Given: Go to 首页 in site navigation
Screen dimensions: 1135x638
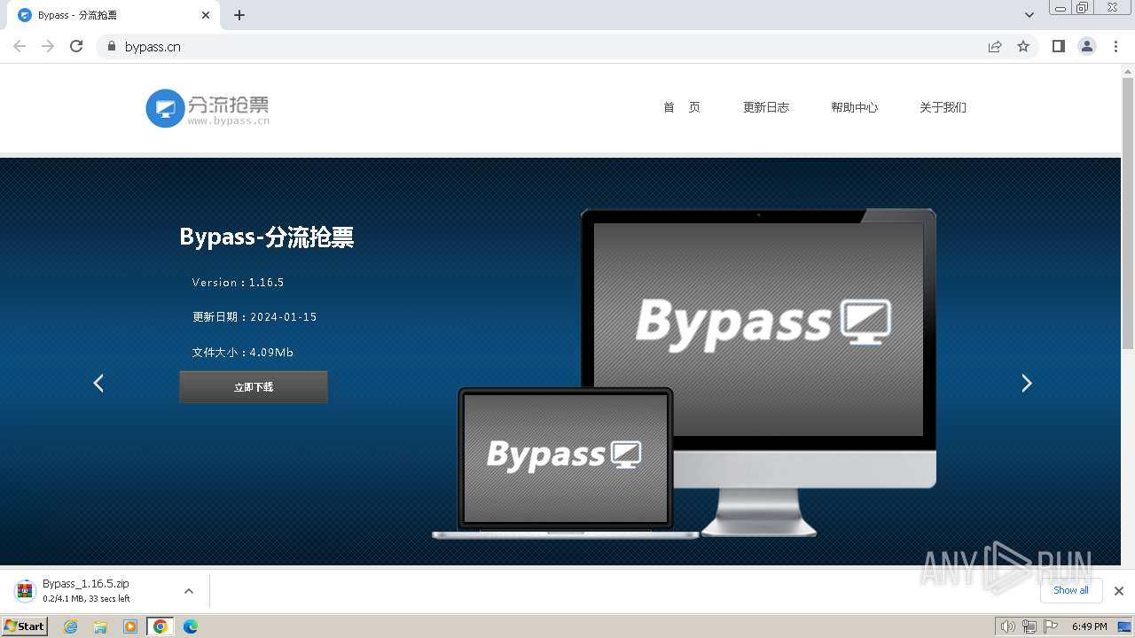Looking at the screenshot, I should coord(682,107).
